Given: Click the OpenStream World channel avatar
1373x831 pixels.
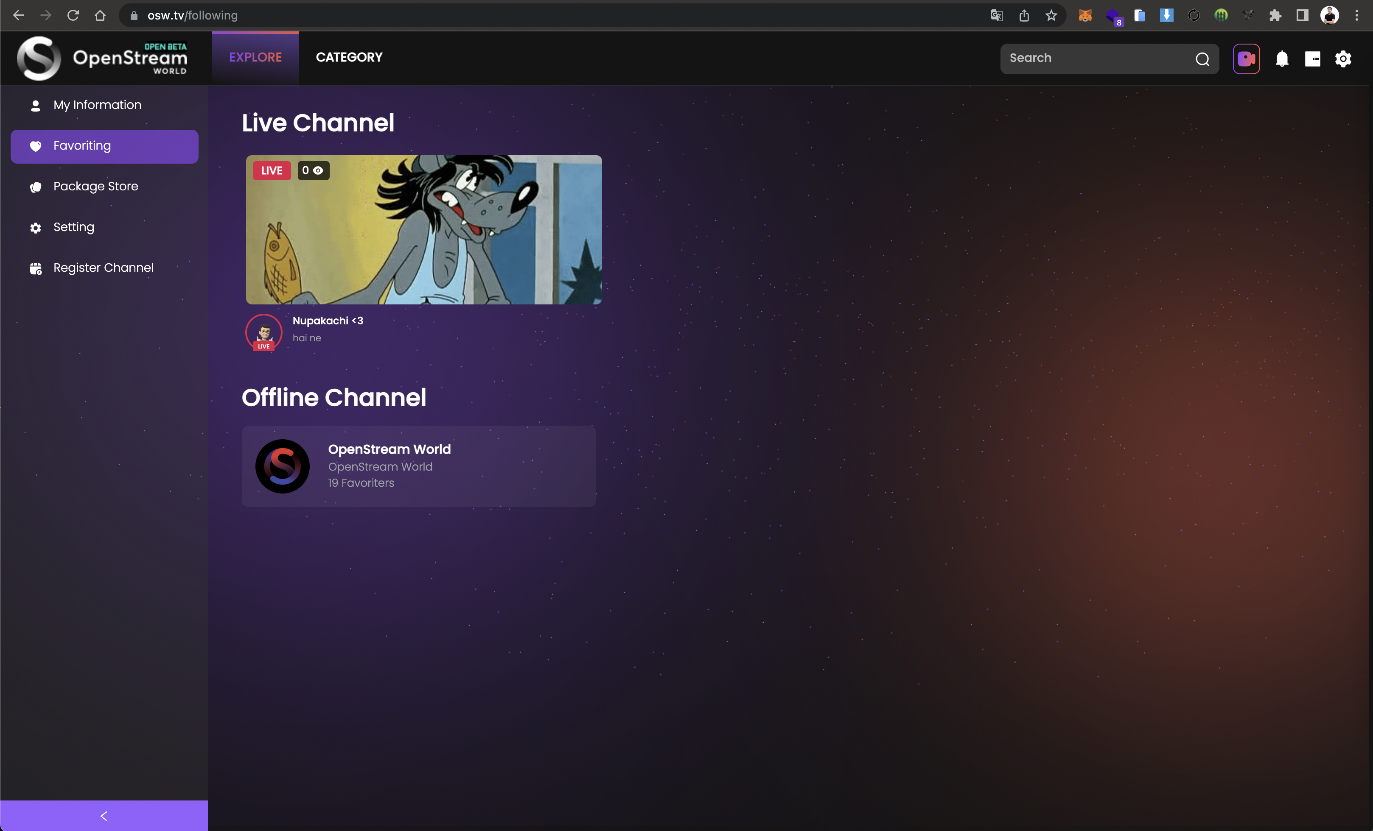Looking at the screenshot, I should click(282, 466).
